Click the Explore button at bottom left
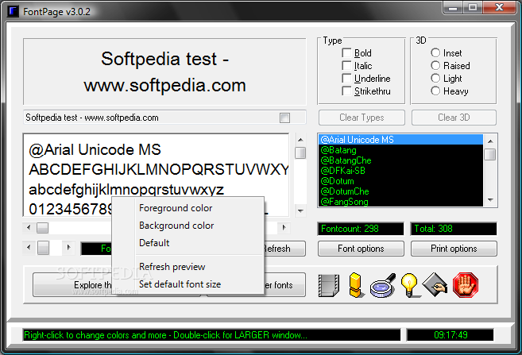This screenshot has width=522, height=355. [72, 285]
